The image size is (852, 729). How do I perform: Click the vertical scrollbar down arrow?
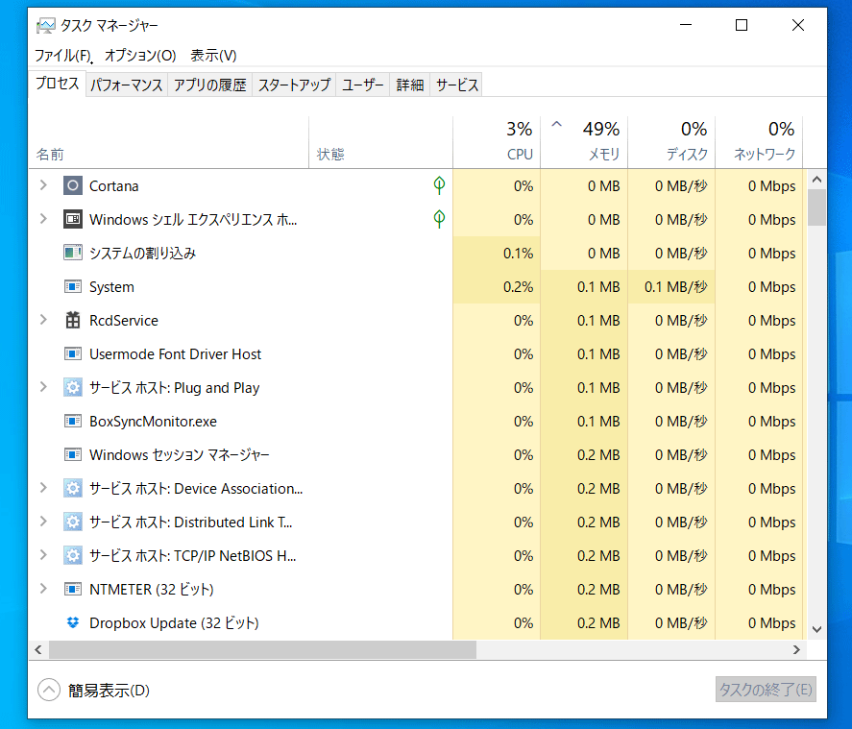tap(816, 629)
